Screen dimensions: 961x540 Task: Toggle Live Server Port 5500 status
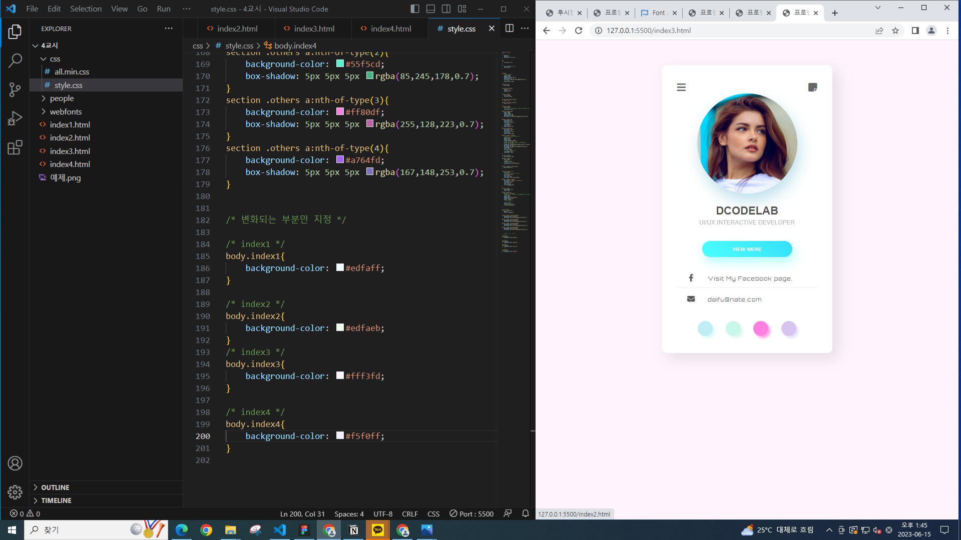coord(471,513)
